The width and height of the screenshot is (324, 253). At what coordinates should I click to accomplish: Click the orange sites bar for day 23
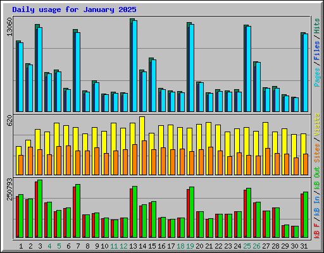click(230, 166)
